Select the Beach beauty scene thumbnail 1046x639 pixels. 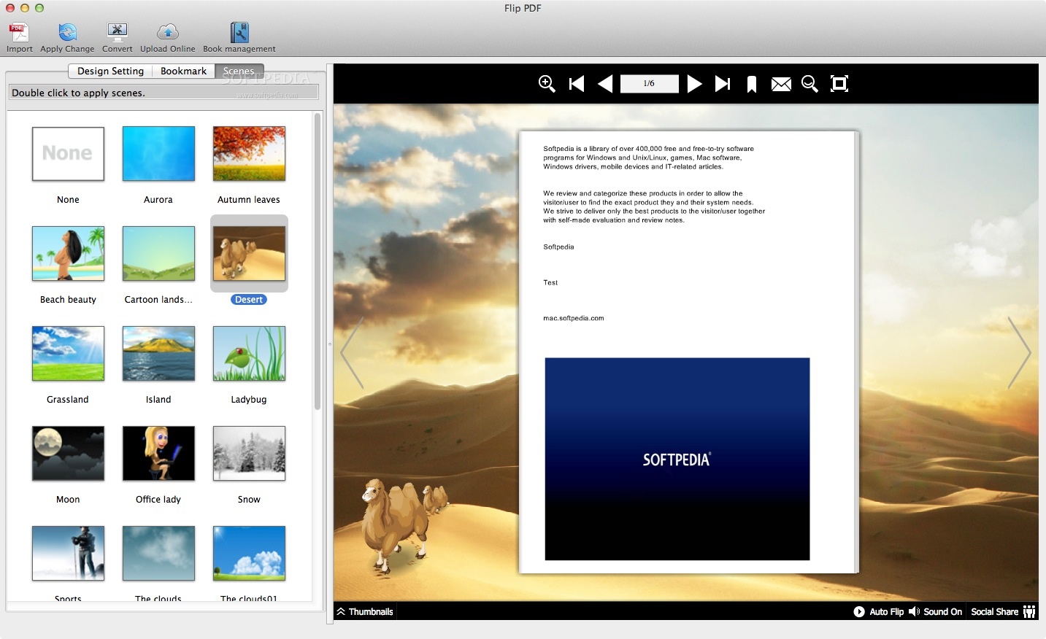pos(68,254)
